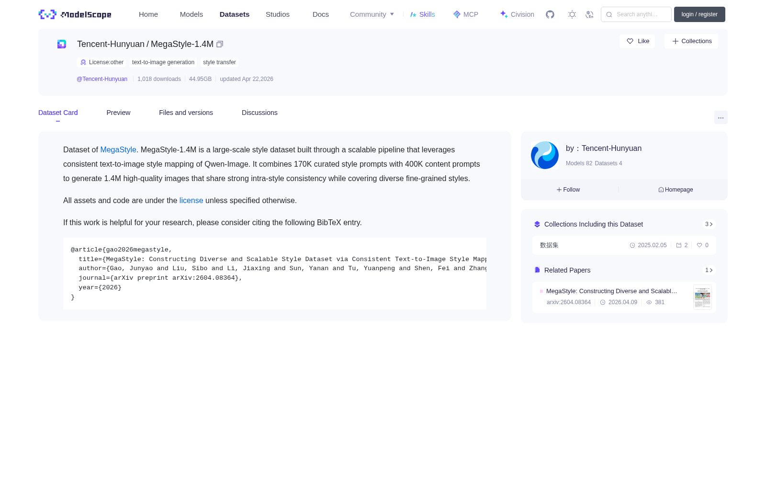766x479 pixels.
Task: Click the by: Tencent-Hunyuan organization name
Action: coord(604,148)
